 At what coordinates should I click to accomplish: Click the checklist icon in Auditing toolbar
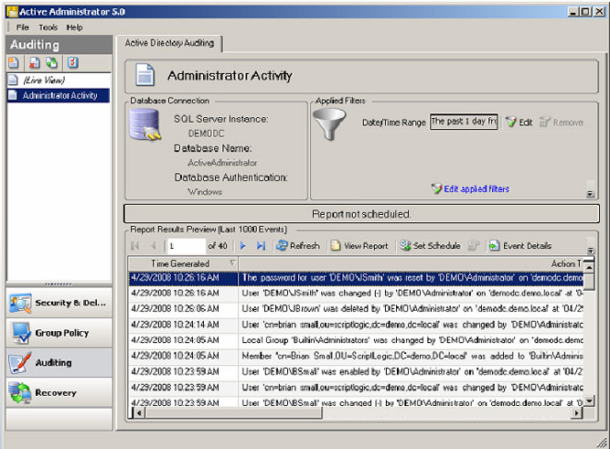(73, 63)
